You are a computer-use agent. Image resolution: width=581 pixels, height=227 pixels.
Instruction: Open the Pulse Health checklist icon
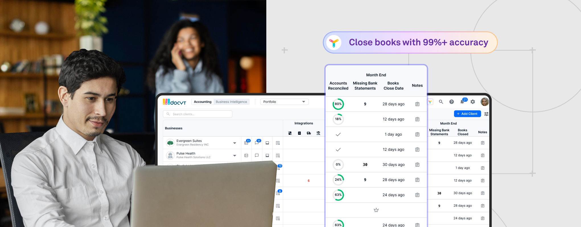[x=246, y=155]
